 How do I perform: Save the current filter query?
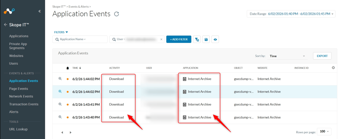(x=206, y=39)
